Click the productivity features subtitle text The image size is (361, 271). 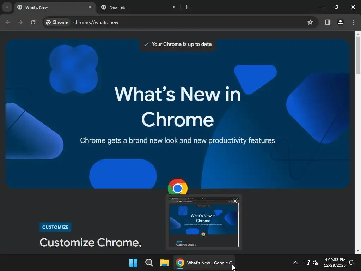178,140
